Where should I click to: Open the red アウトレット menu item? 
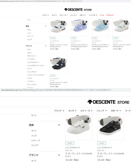click(110, 15)
